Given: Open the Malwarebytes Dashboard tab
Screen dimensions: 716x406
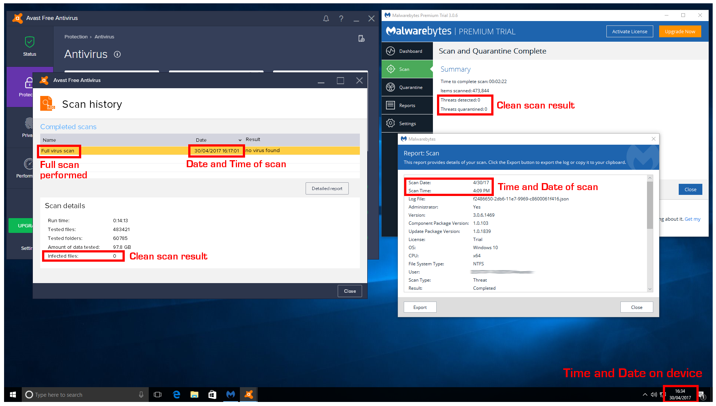Looking at the screenshot, I should [407, 51].
